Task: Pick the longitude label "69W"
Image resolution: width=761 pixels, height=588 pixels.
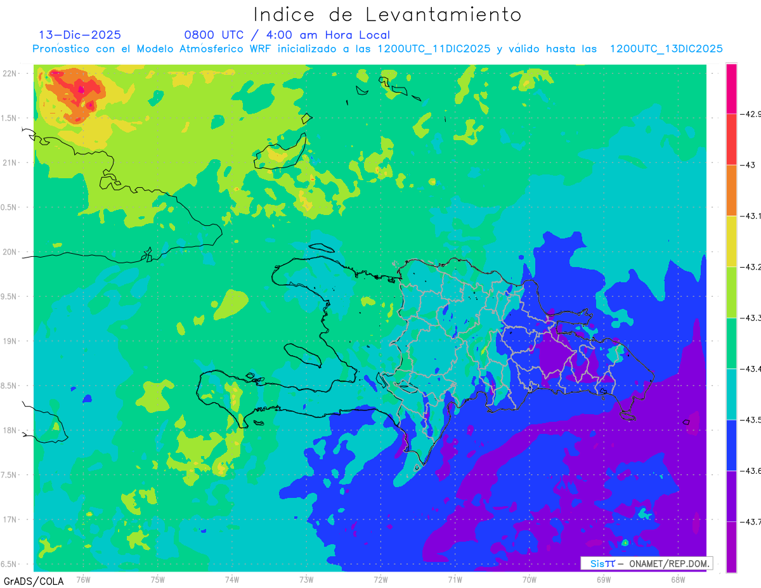Action: coord(604,579)
